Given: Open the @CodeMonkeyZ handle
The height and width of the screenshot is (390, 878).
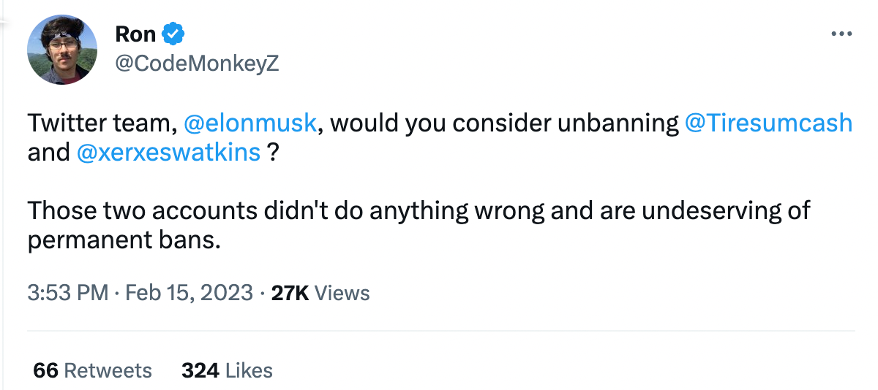Looking at the screenshot, I should pos(197,64).
